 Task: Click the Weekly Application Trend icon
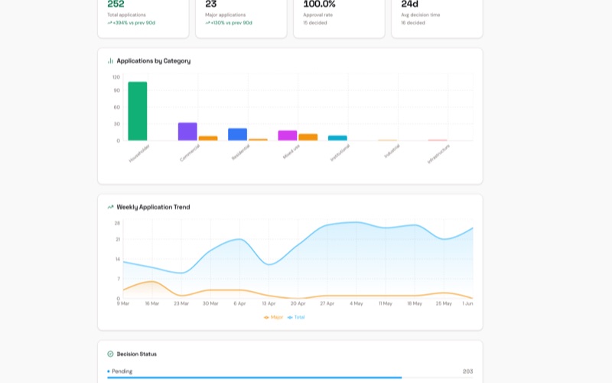(x=110, y=207)
